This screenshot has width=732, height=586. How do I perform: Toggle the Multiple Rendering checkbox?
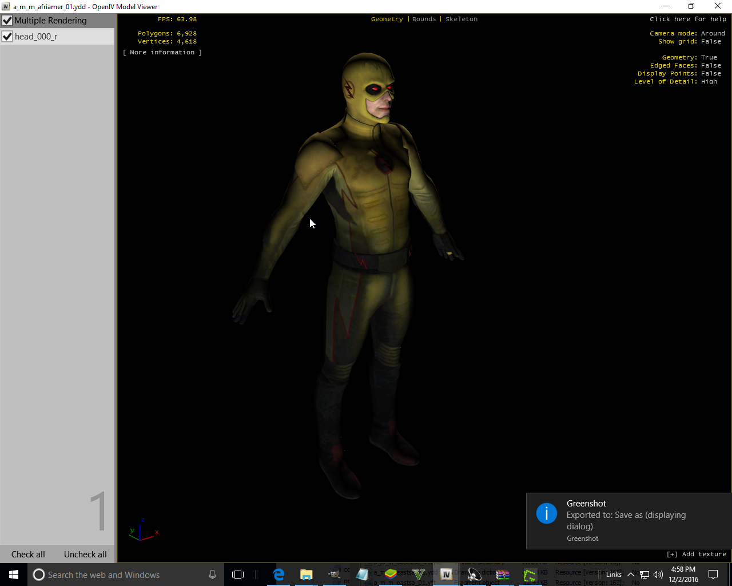pyautogui.click(x=7, y=21)
